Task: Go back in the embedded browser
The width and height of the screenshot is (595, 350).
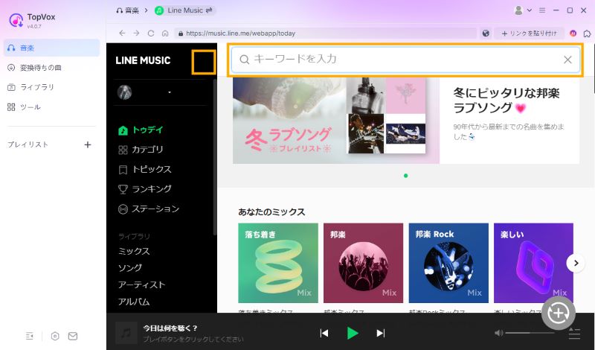Action: point(122,34)
